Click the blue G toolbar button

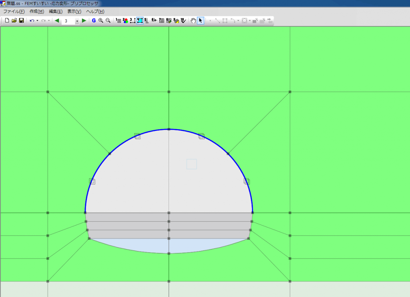pyautogui.click(x=94, y=20)
